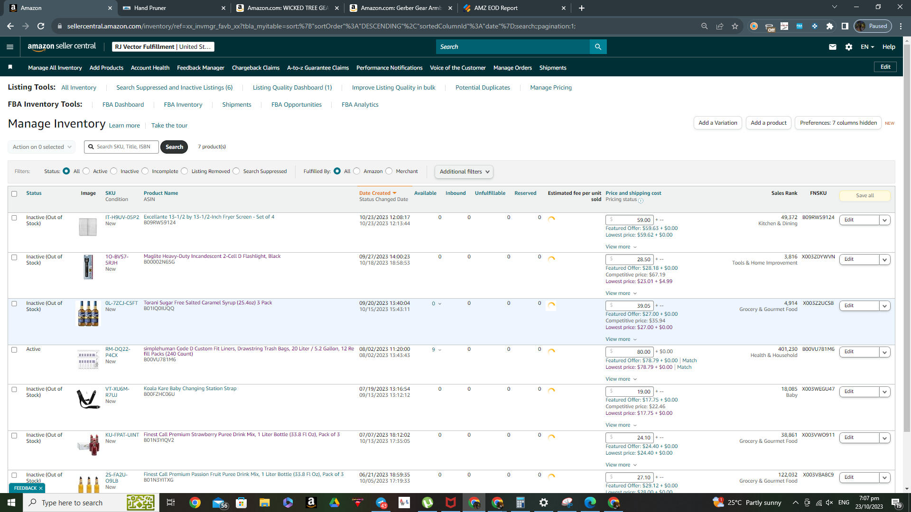Open the EN language dropdown
Screen dimensions: 911x512
pyautogui.click(x=867, y=47)
